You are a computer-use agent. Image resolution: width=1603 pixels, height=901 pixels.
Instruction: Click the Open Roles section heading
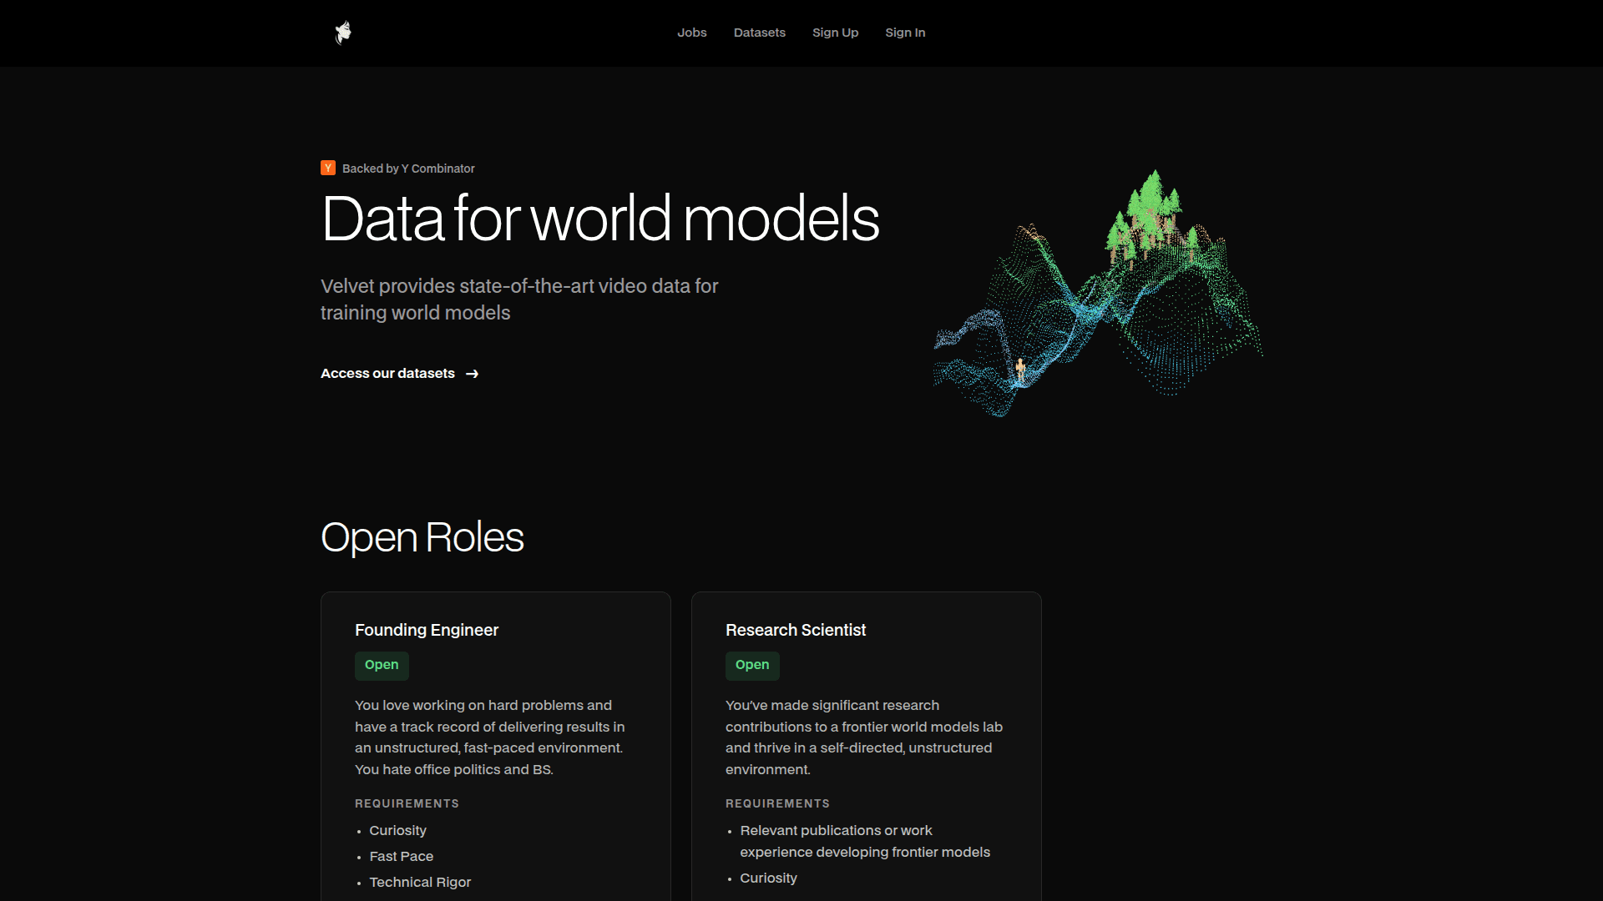tap(422, 537)
